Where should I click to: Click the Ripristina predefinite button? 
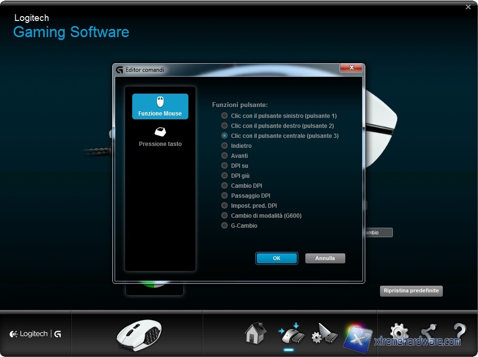pyautogui.click(x=411, y=290)
